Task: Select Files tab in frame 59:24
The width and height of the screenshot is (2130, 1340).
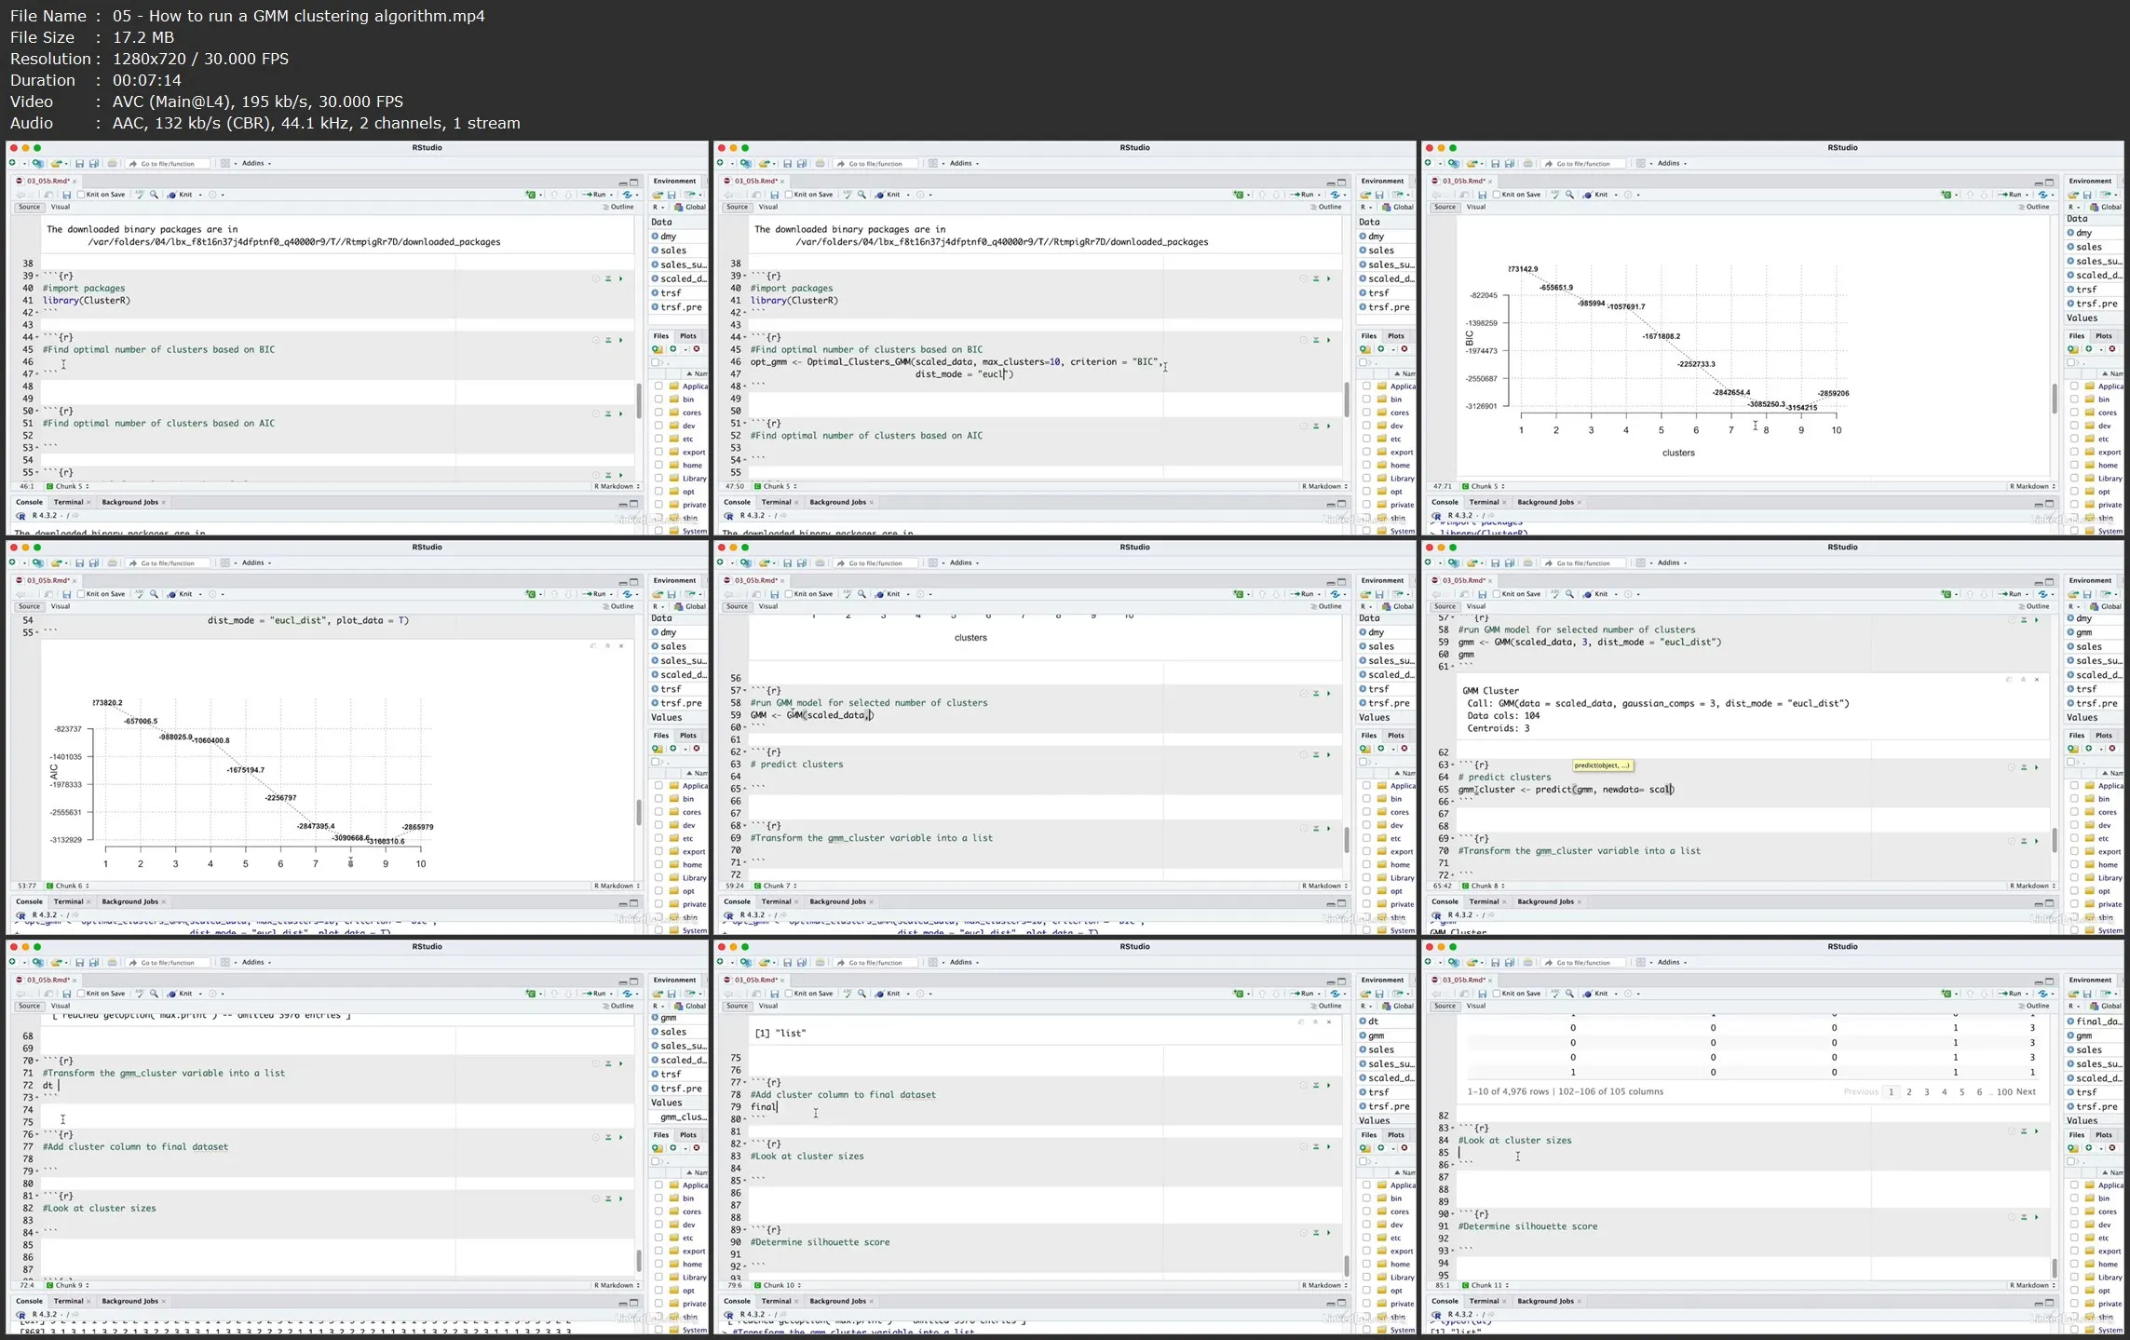Action: pos(1368,736)
